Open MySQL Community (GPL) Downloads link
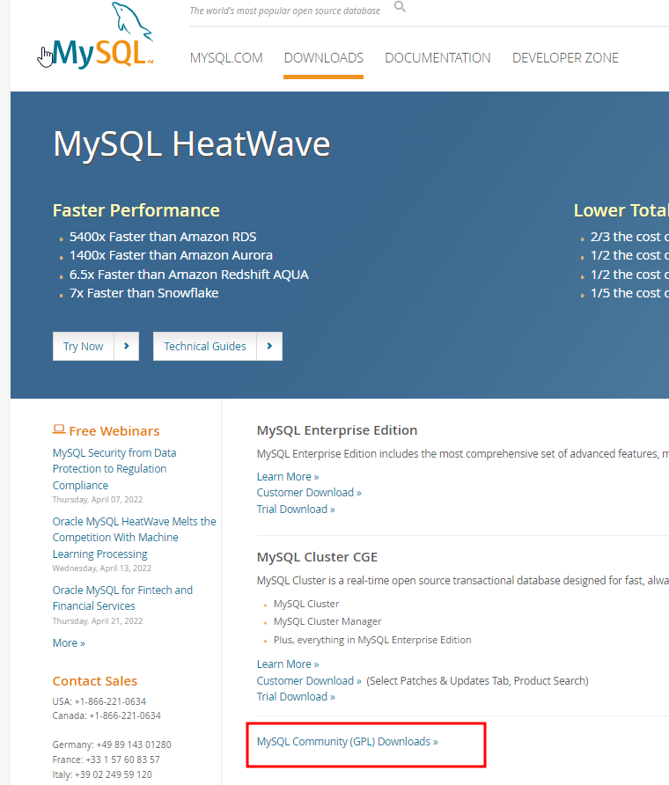This screenshot has height=785, width=669. [x=348, y=742]
